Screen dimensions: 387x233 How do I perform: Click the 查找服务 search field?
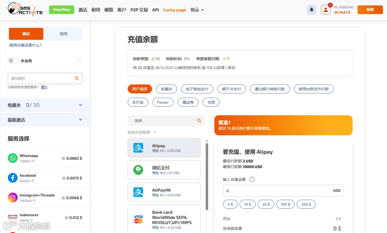[x=45, y=78]
